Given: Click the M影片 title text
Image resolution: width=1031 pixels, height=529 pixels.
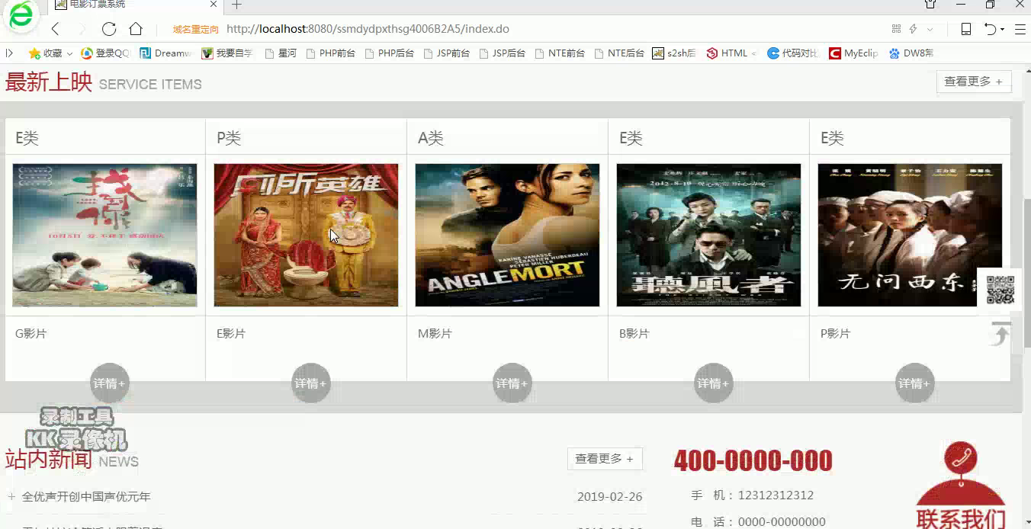Looking at the screenshot, I should 435,334.
